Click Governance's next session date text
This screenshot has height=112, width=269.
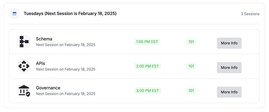coord(66,94)
